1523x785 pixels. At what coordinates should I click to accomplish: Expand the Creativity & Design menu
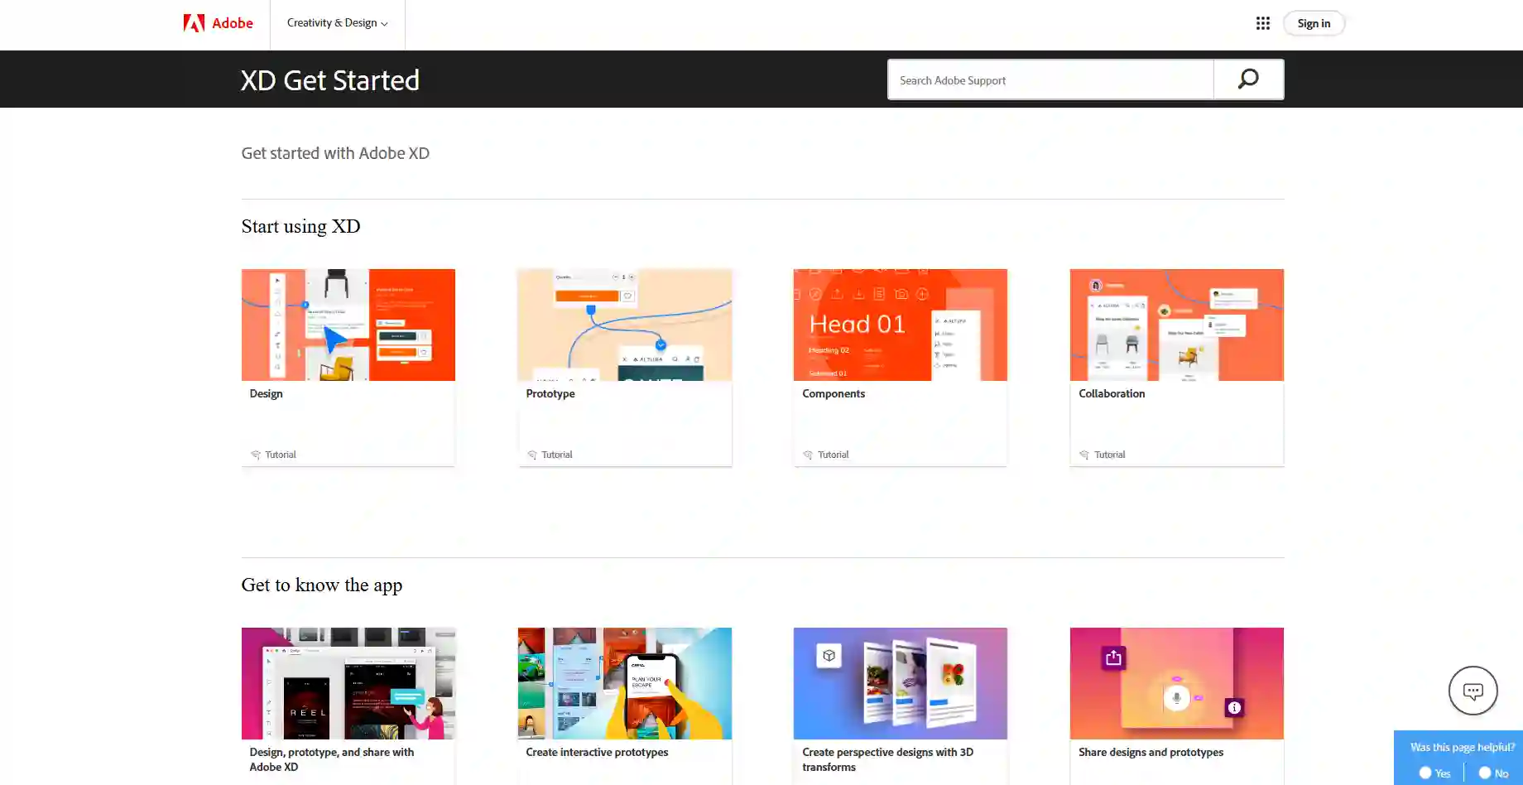pos(337,23)
